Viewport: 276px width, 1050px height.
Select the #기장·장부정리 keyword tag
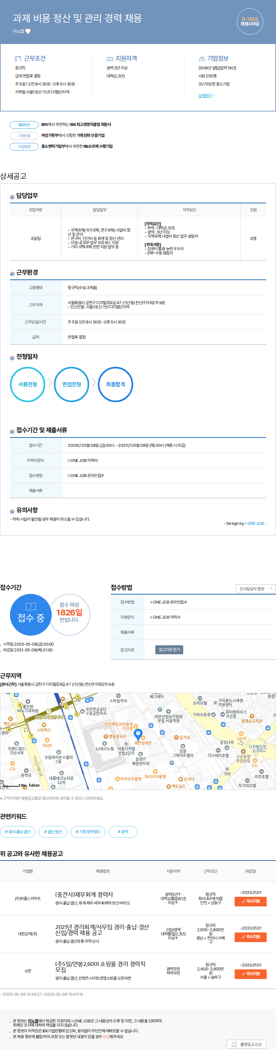88,832
